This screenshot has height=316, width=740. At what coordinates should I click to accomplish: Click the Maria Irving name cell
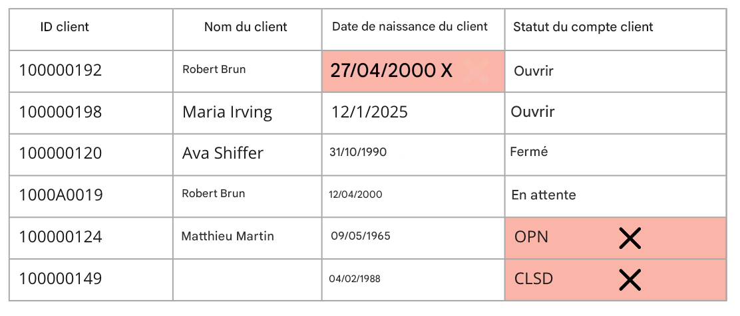coord(227,112)
